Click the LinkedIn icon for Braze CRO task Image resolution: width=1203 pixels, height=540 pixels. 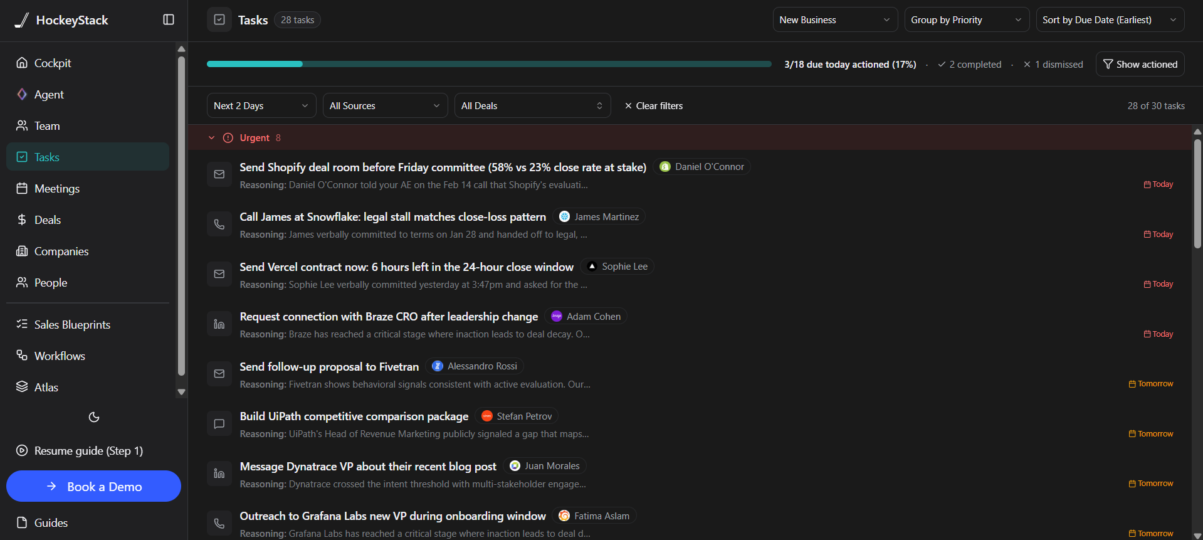[219, 324]
